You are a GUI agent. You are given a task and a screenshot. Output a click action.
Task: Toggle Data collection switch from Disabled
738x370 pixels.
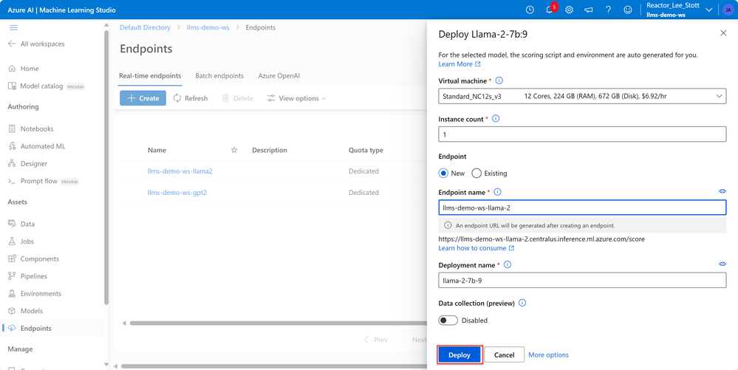coord(448,321)
